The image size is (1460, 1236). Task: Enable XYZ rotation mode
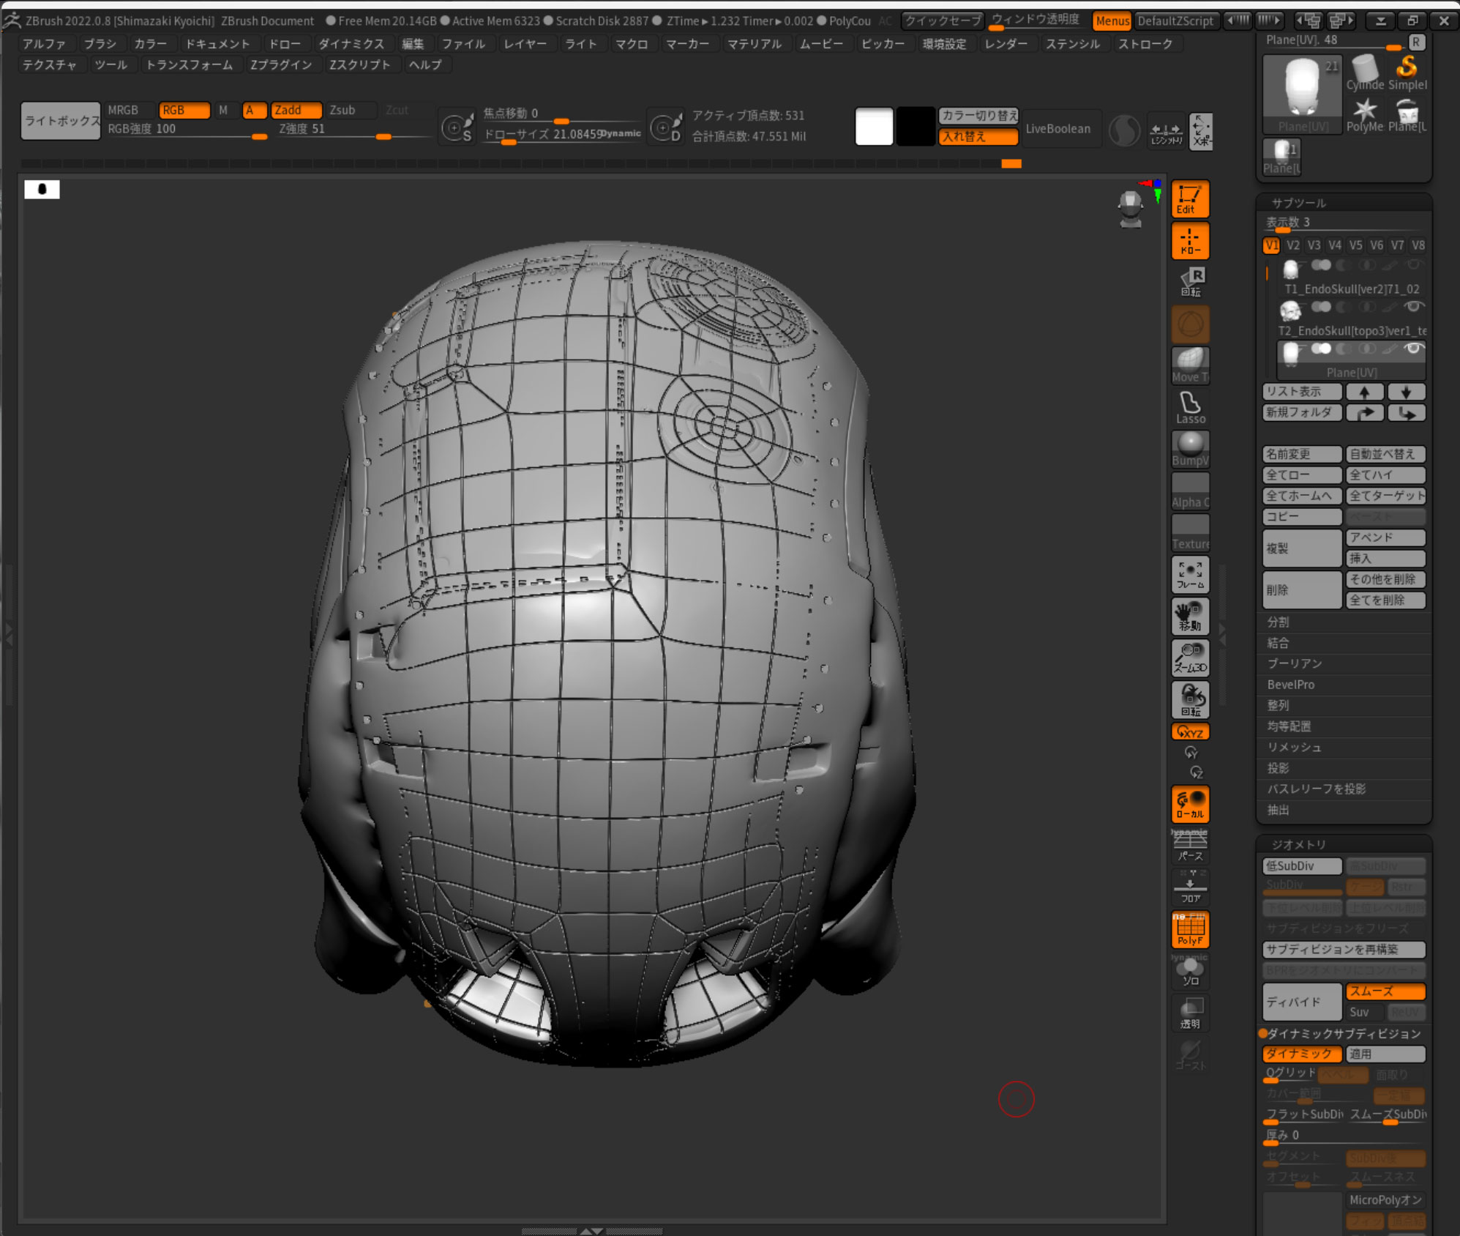coord(1190,731)
